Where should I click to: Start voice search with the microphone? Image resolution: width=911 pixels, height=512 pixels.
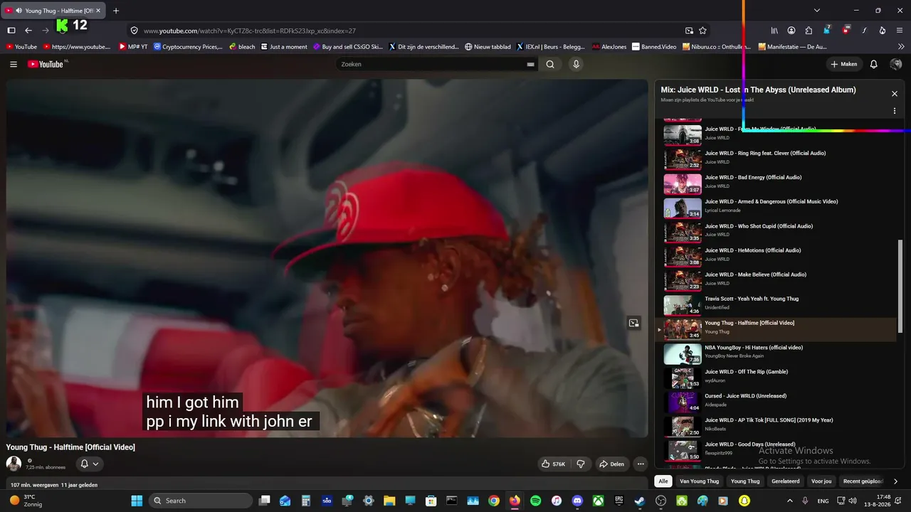click(576, 64)
